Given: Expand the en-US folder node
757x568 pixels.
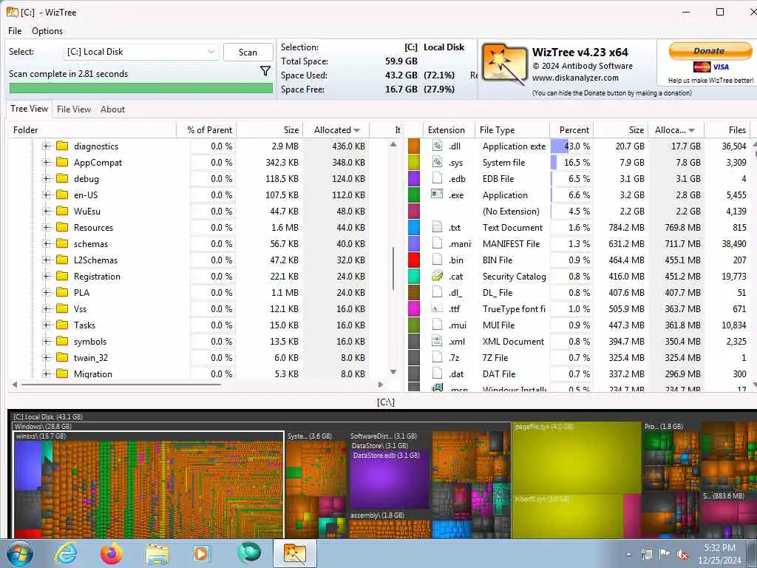Looking at the screenshot, I should coord(47,195).
